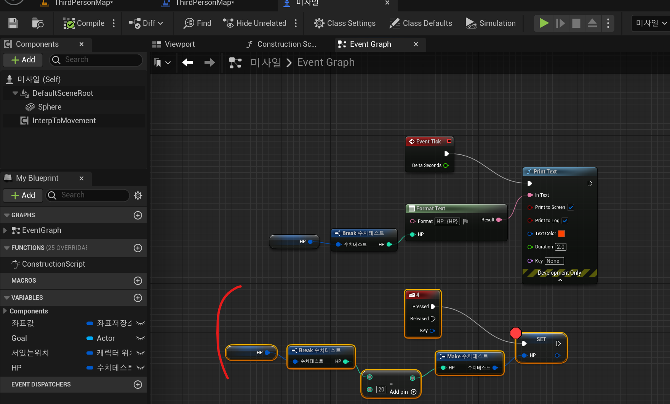
Task: Open the 미사일 debug object dropdown
Action: click(651, 23)
